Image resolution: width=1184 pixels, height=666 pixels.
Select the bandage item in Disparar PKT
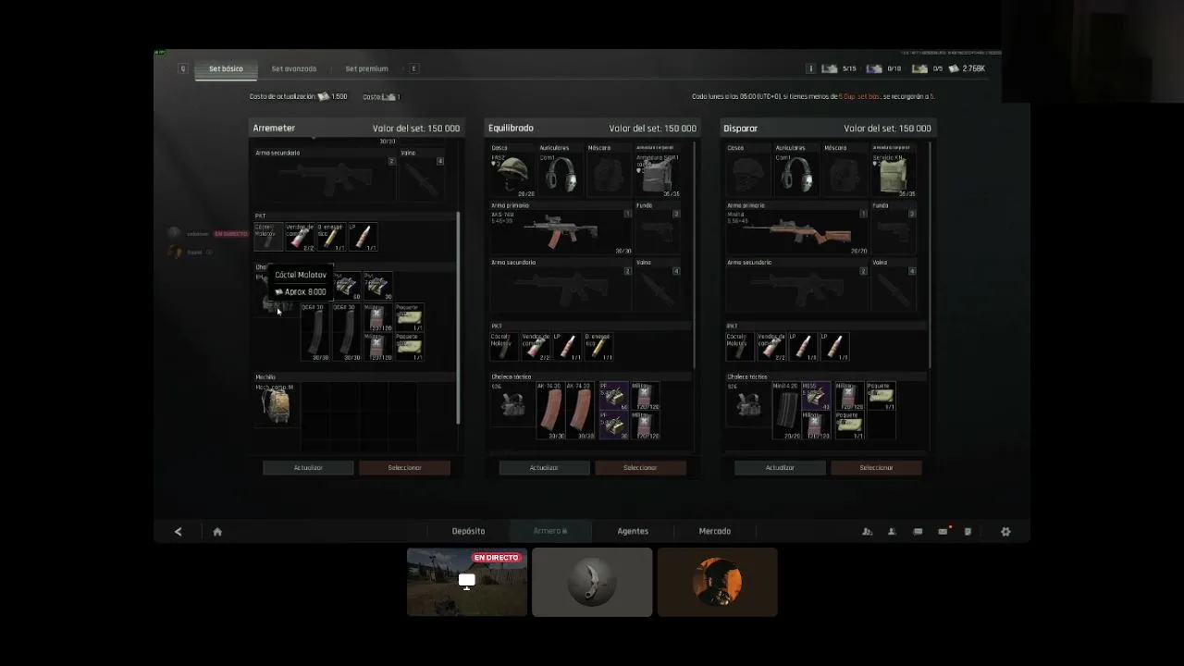click(x=771, y=347)
